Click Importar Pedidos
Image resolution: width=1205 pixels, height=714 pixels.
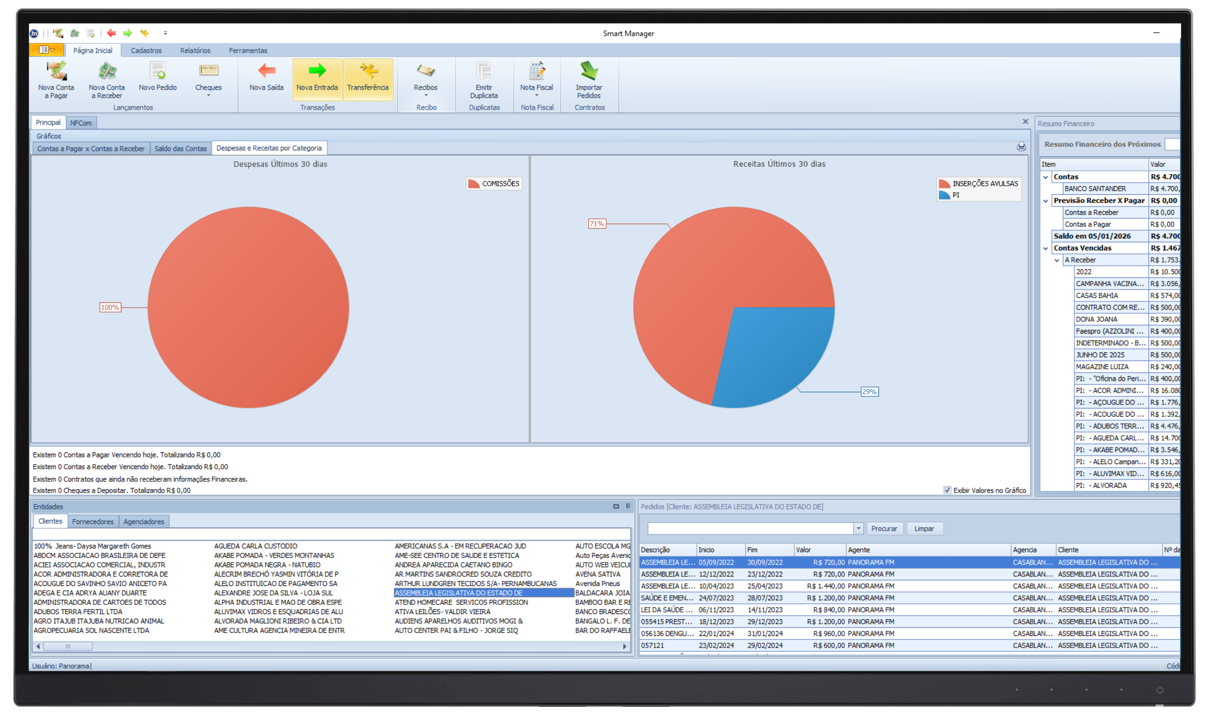tap(589, 80)
